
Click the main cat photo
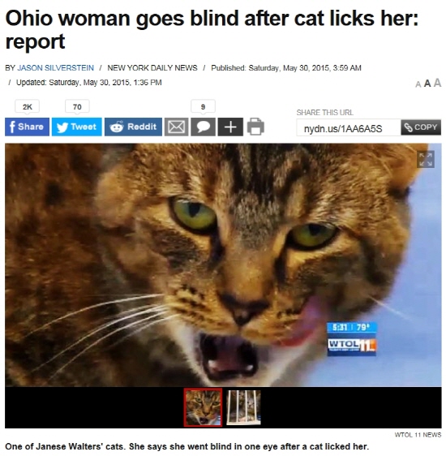[x=223, y=265]
